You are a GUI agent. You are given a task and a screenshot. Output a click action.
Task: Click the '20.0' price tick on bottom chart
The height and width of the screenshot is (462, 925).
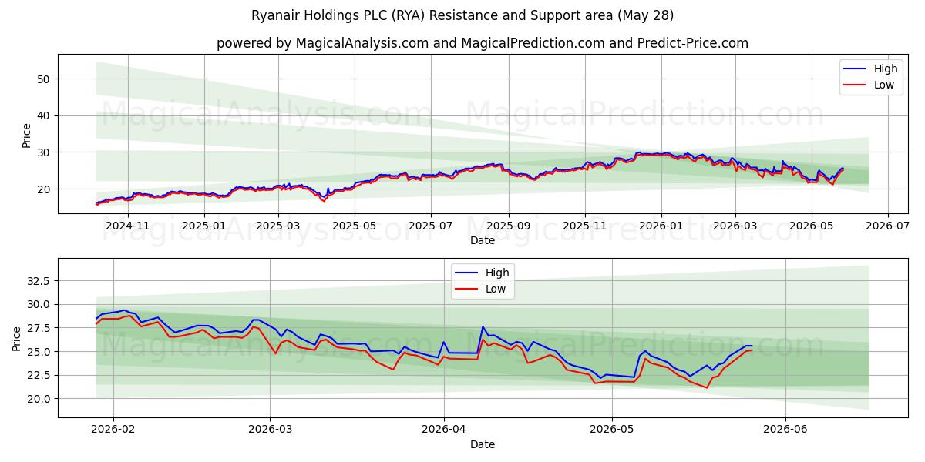(40, 399)
